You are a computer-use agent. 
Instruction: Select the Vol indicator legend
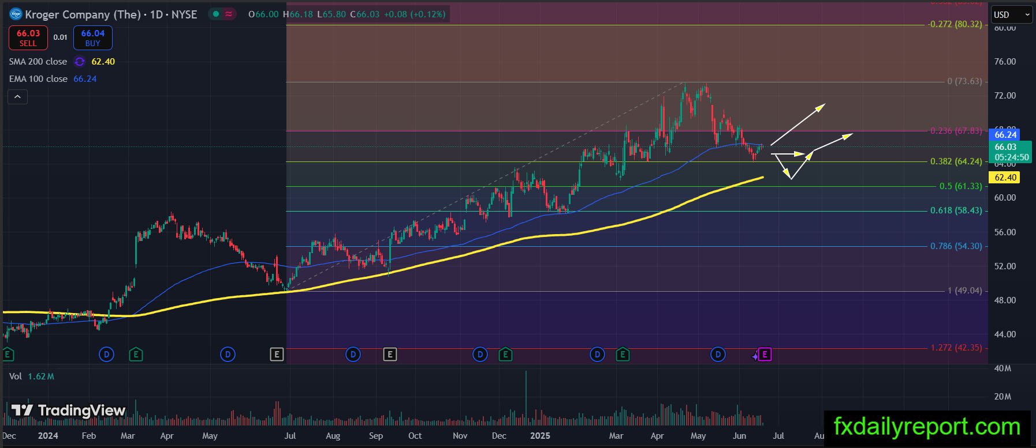(x=16, y=377)
